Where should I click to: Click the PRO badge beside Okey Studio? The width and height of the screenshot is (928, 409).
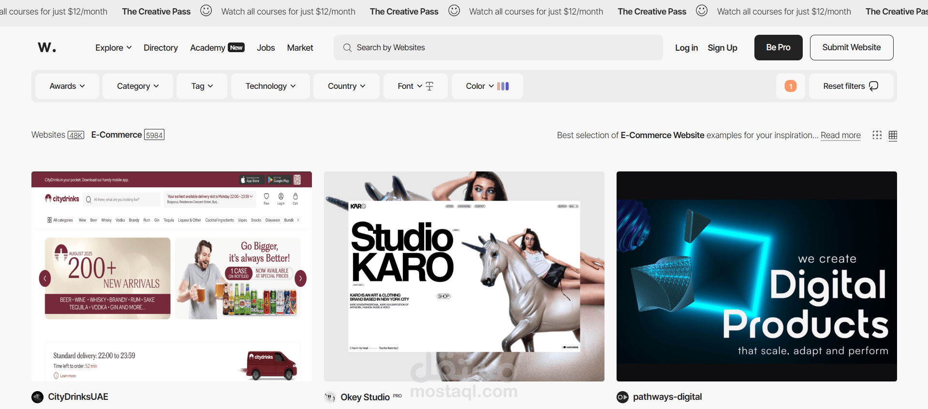click(397, 395)
